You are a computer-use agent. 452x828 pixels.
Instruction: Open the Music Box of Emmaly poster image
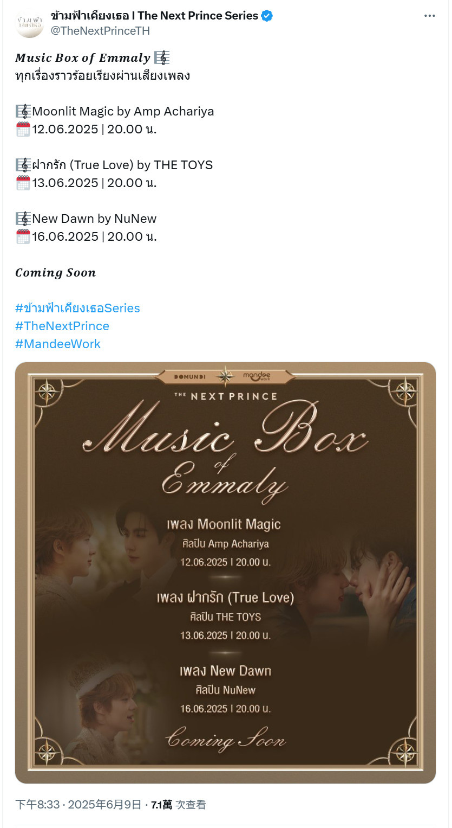click(225, 573)
